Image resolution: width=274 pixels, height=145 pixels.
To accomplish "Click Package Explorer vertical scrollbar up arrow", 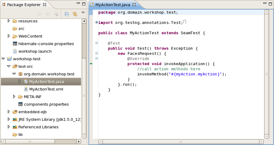I will 84,21.
